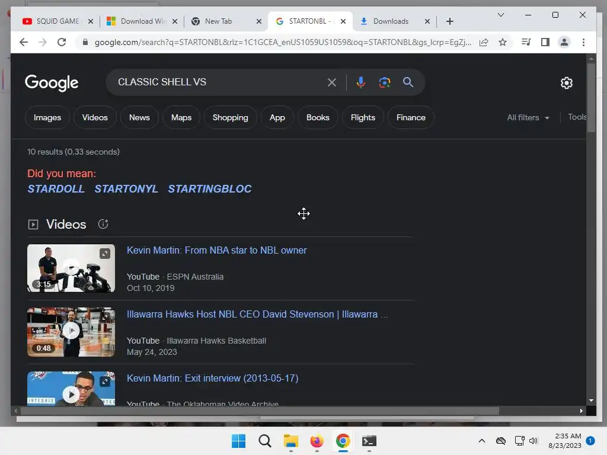Viewport: 607px width, 455px height.
Task: Click the Google logo
Action: pyautogui.click(x=52, y=83)
